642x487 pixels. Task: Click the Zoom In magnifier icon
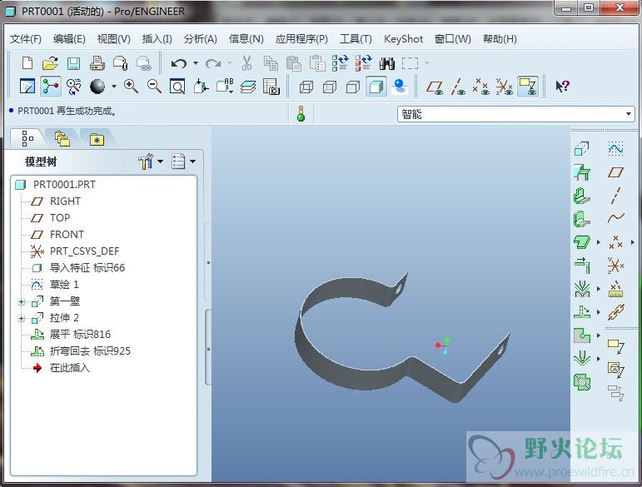tap(131, 87)
